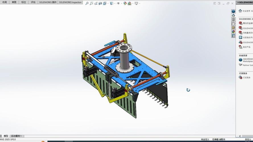
Task: Click the task pane horizontal scrollbar left arrow
Action: 240,136
